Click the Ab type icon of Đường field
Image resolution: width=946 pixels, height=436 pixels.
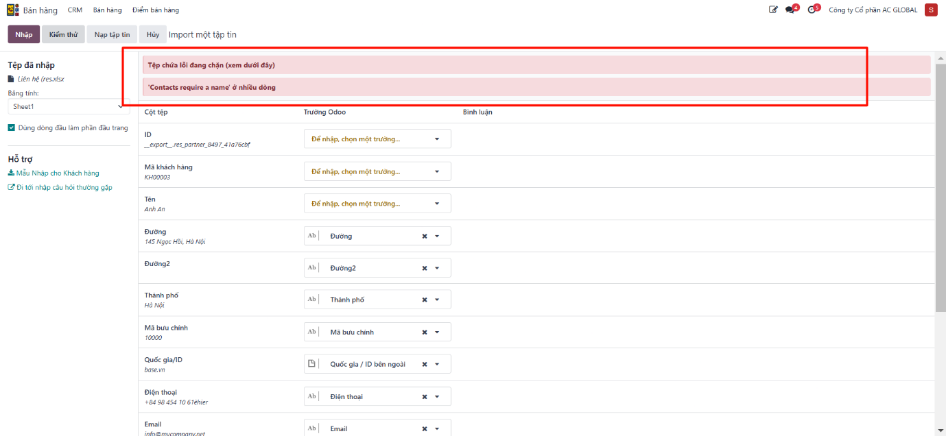click(x=312, y=236)
